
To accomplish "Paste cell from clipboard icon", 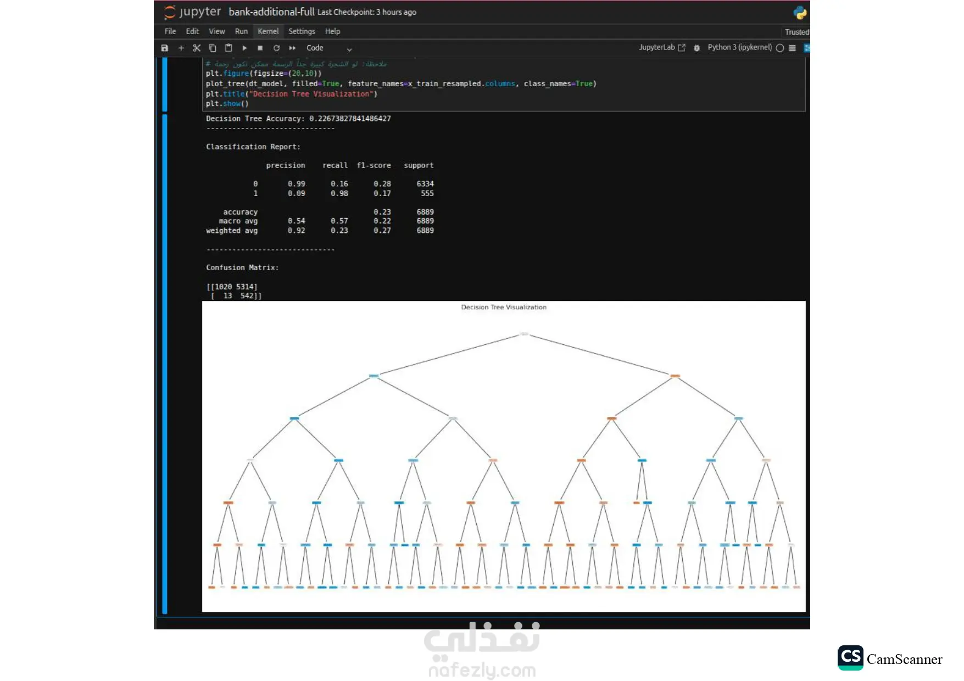I will coord(229,48).
